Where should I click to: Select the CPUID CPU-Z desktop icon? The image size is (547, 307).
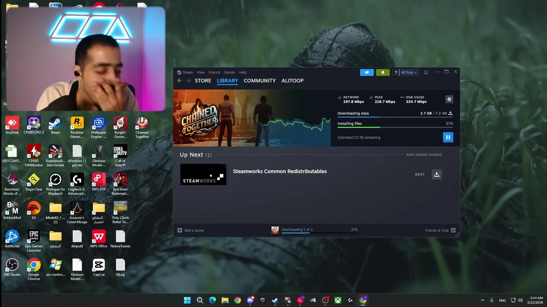tap(34, 126)
